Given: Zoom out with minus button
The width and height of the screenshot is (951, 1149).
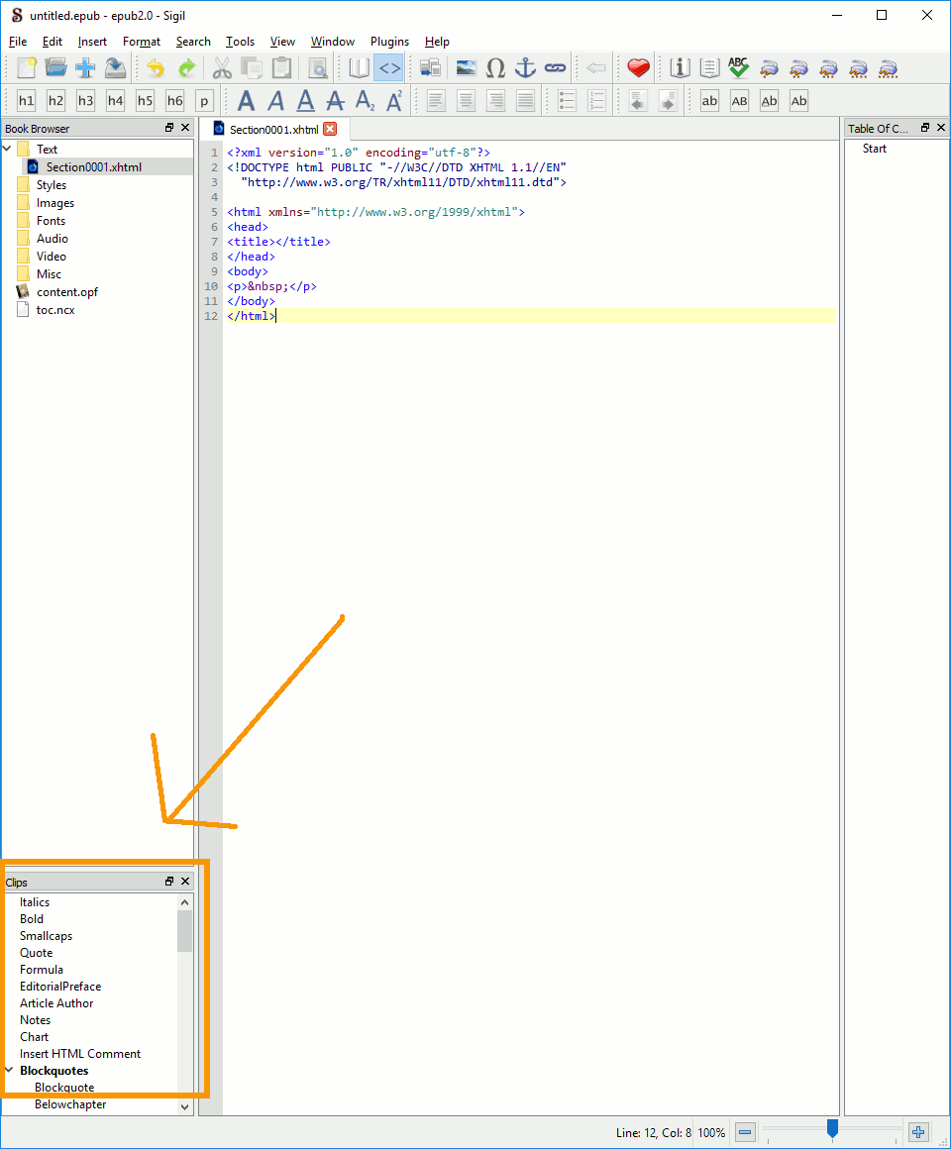Looking at the screenshot, I should [745, 1132].
